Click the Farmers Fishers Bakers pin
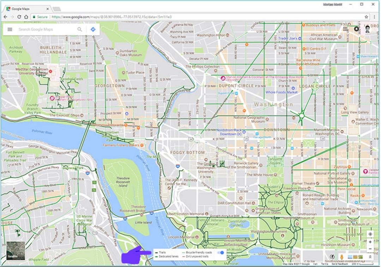Viewport: 381px width, 267px height. 142,145
